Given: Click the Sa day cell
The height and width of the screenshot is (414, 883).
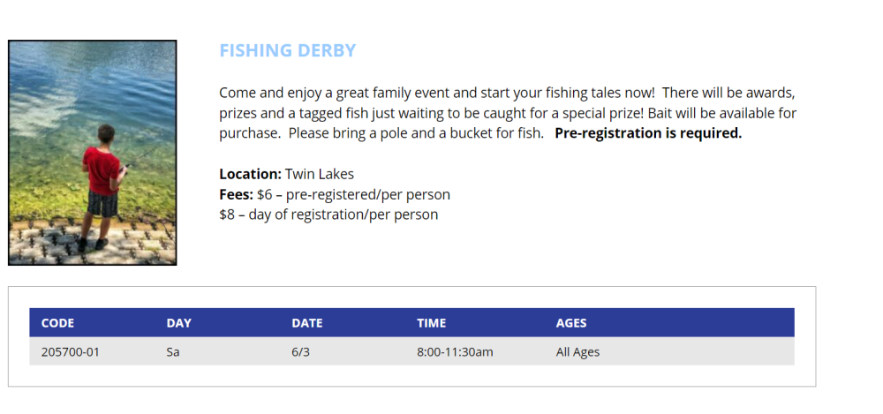Looking at the screenshot, I should point(173,352).
